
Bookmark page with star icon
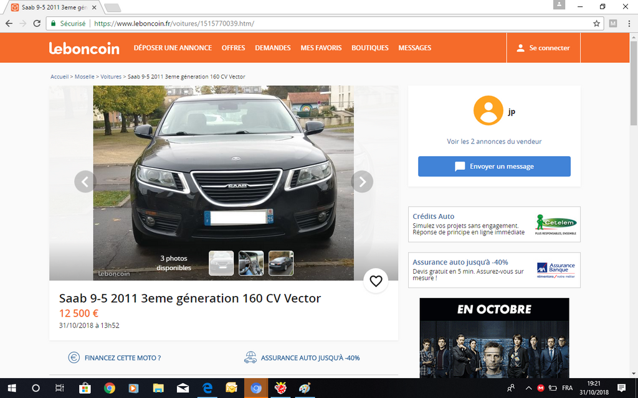coord(596,24)
